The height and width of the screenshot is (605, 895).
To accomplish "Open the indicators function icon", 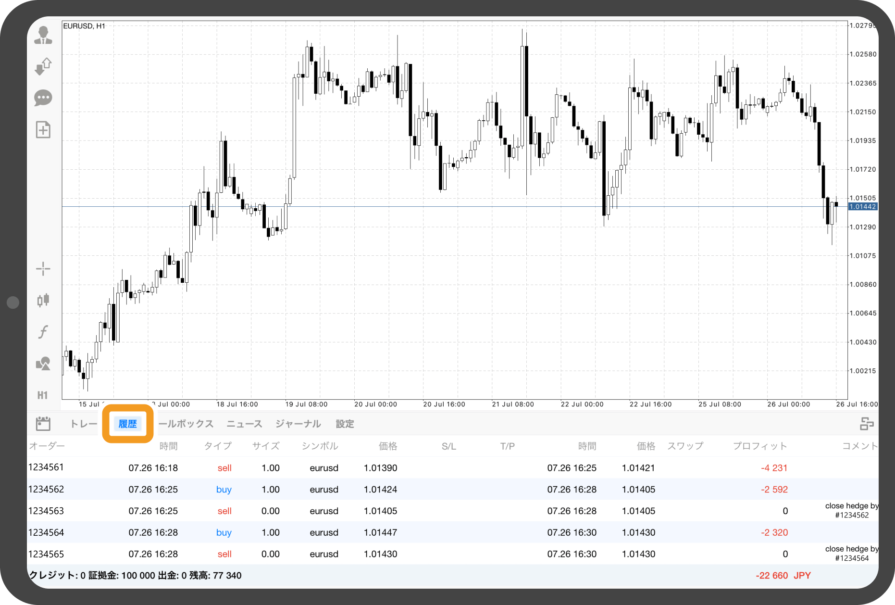I will 43,332.
